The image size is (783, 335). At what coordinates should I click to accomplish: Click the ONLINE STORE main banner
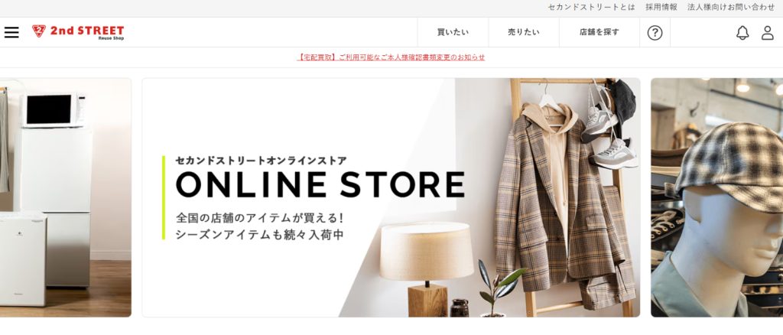pos(391,197)
